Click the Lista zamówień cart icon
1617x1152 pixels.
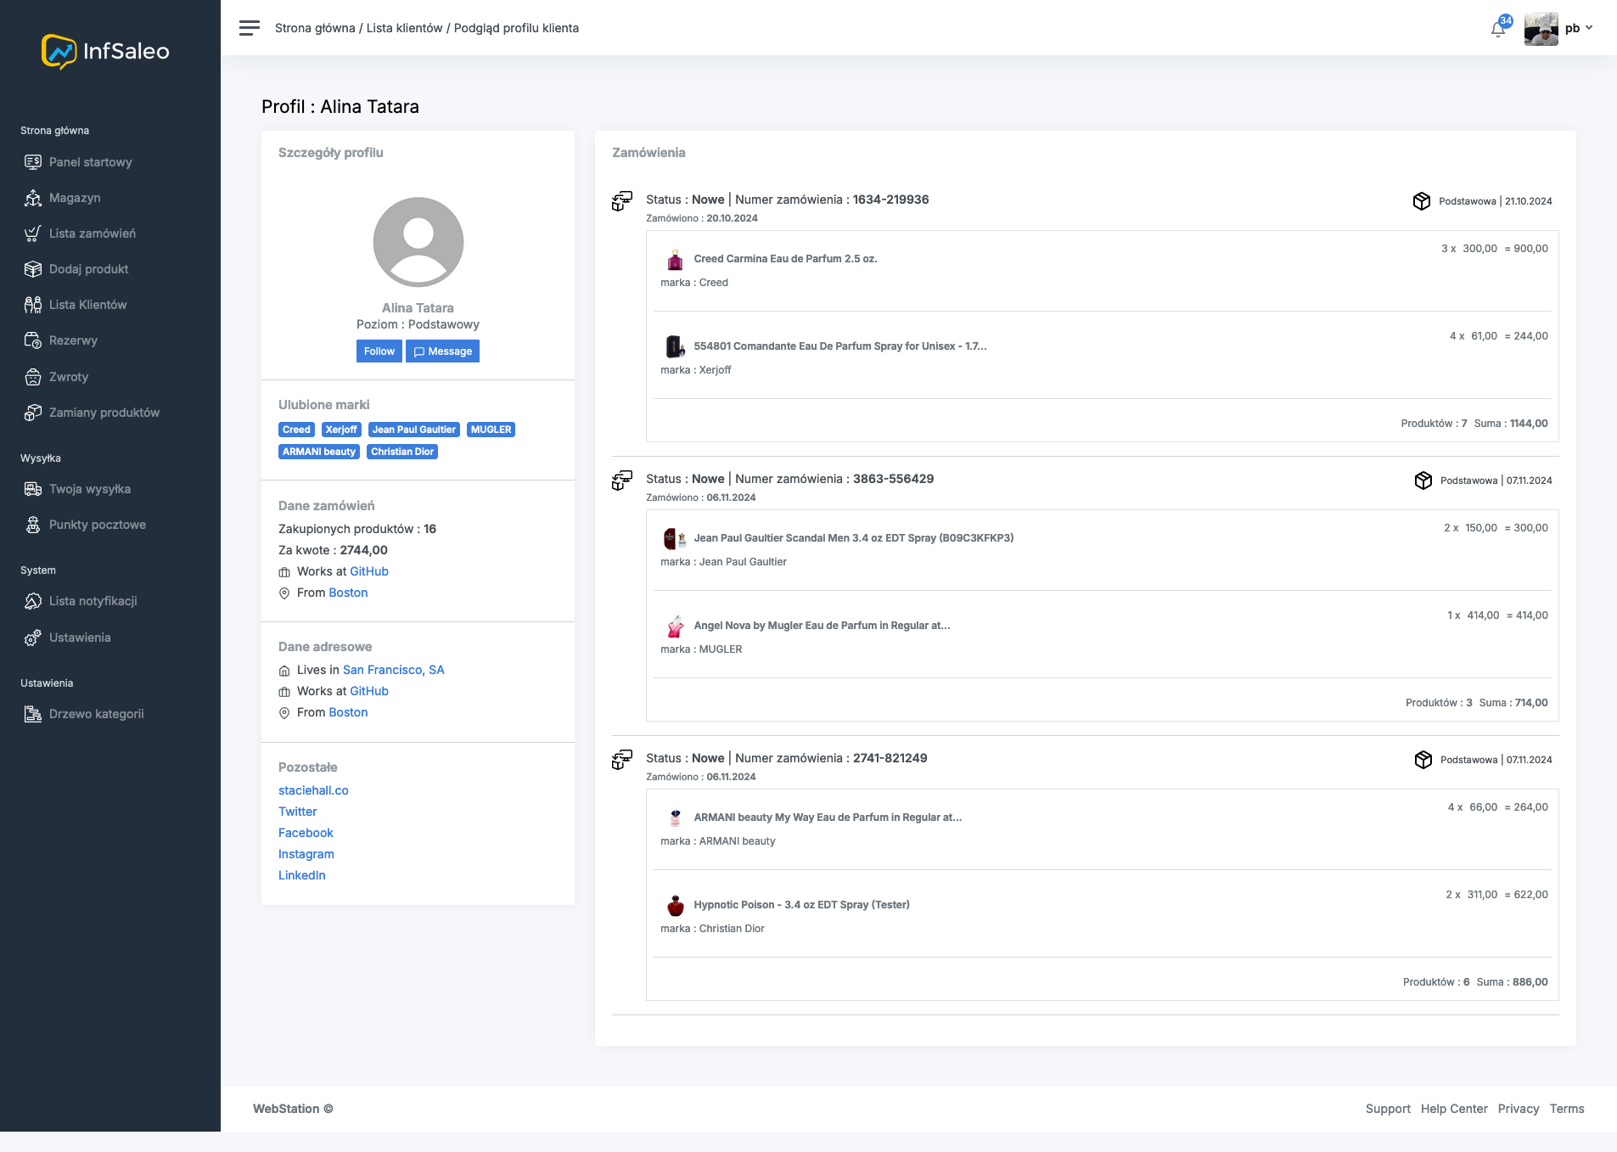click(33, 233)
